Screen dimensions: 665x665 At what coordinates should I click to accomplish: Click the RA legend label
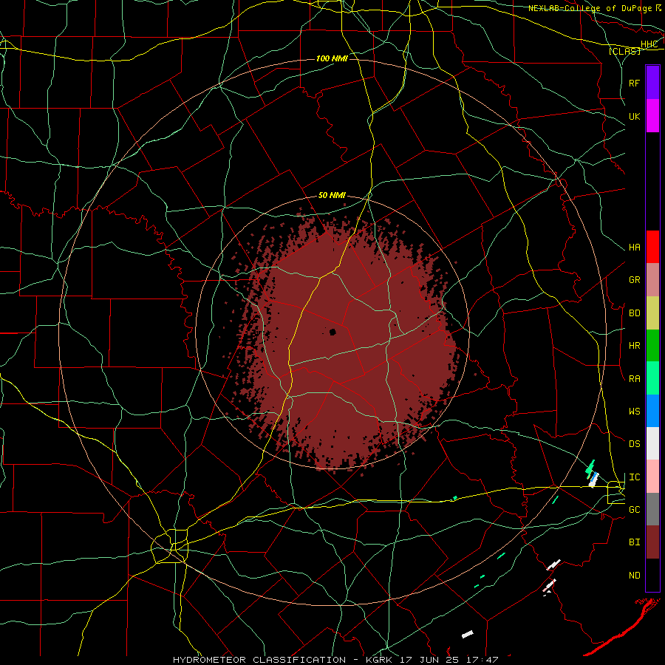pyautogui.click(x=635, y=379)
